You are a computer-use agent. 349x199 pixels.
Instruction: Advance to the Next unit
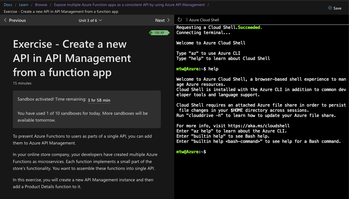click(160, 20)
